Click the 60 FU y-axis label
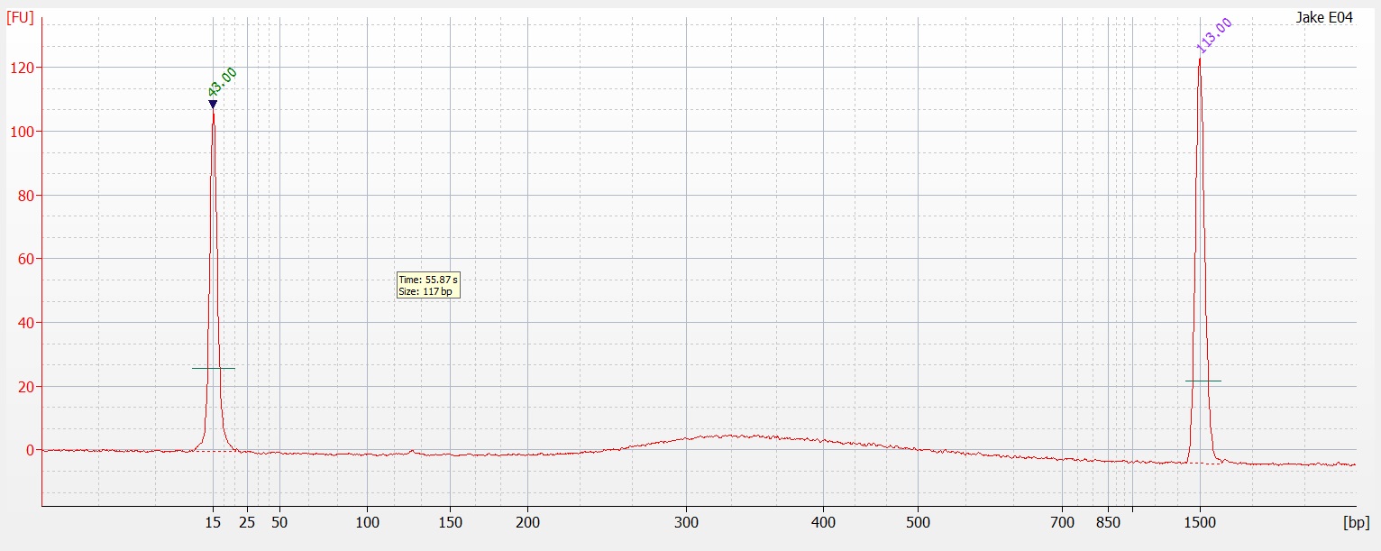This screenshot has height=551, width=1381. (x=27, y=259)
